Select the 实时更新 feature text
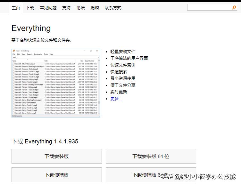The image size is (241, 185). tap(119, 92)
